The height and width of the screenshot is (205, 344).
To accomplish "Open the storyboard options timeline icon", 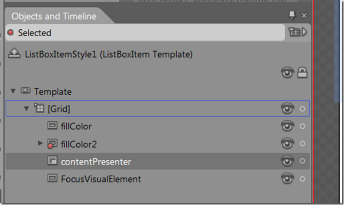I will tap(298, 32).
